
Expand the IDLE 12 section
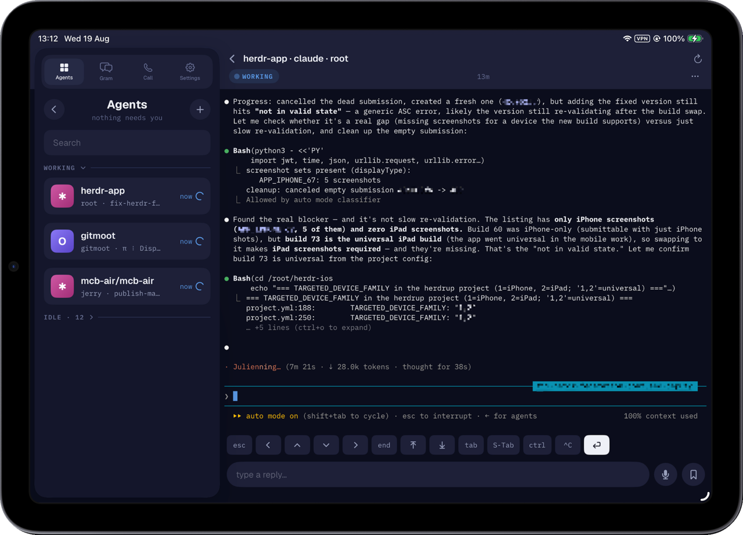click(68, 317)
